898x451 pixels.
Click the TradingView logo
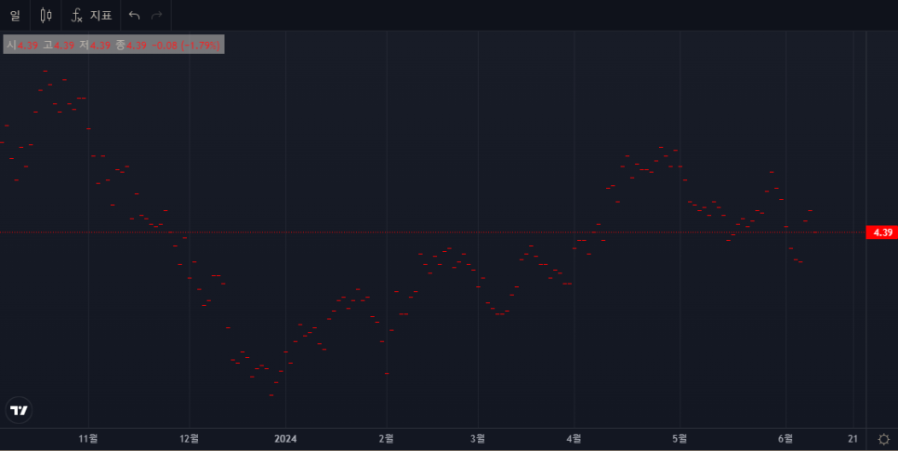pos(19,410)
